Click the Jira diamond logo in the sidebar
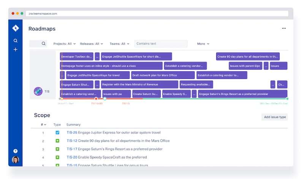This screenshot has width=304, height=179. point(16,28)
